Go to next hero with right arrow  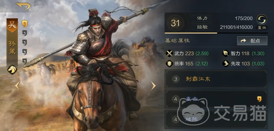pos(153,86)
